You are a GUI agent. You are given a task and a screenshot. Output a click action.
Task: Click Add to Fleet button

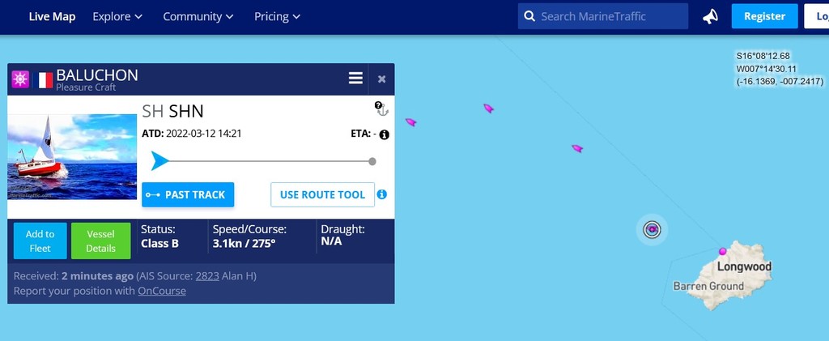point(40,241)
